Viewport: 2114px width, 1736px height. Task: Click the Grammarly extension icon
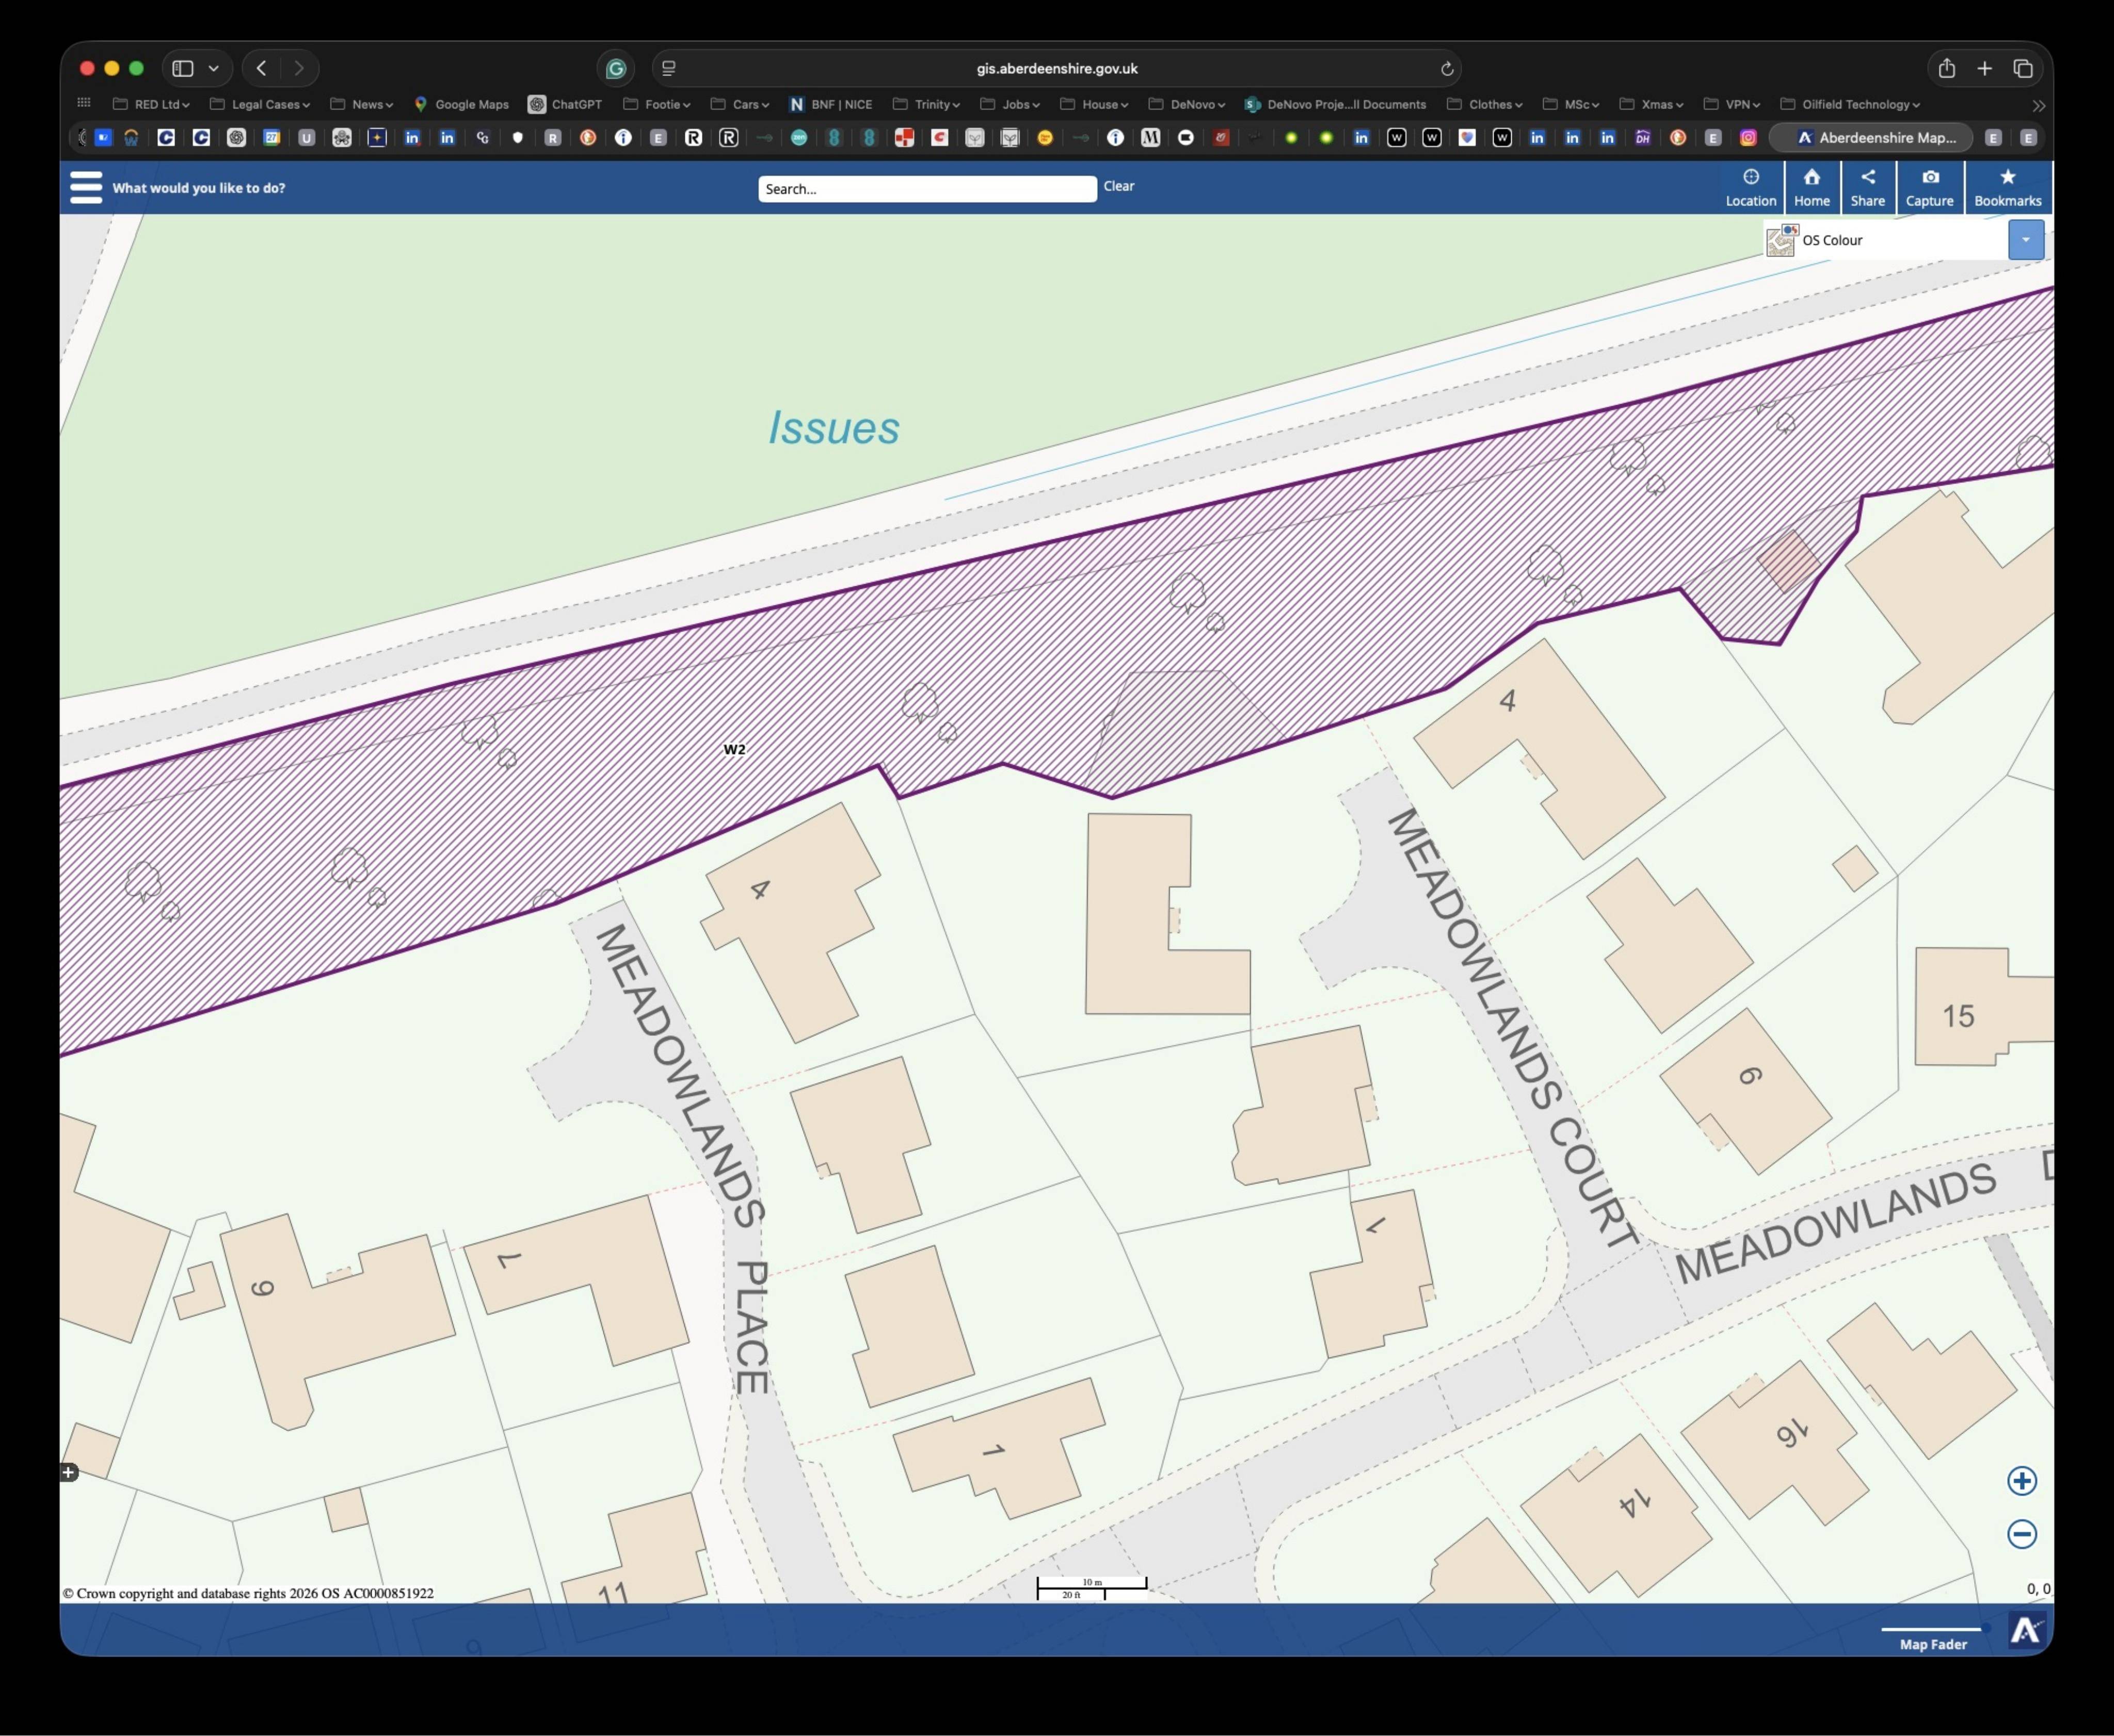pos(616,68)
